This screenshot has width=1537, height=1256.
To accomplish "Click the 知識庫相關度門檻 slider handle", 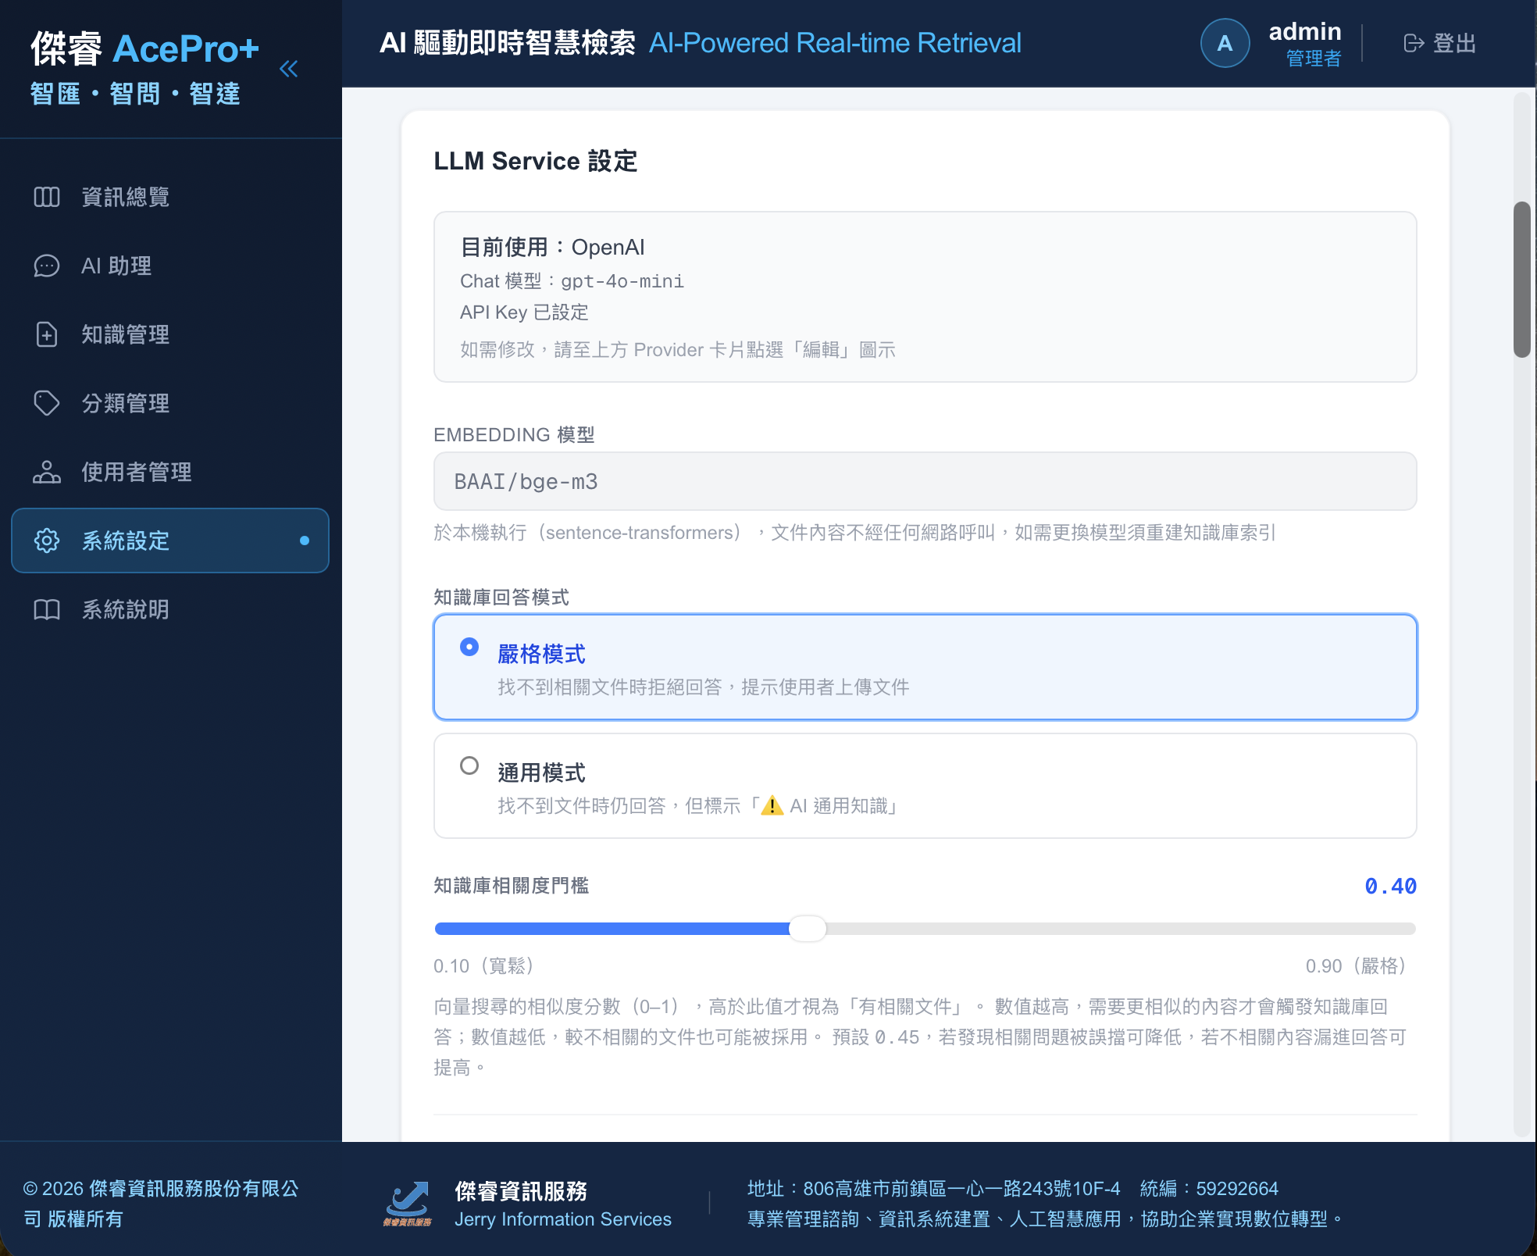I will [x=808, y=929].
